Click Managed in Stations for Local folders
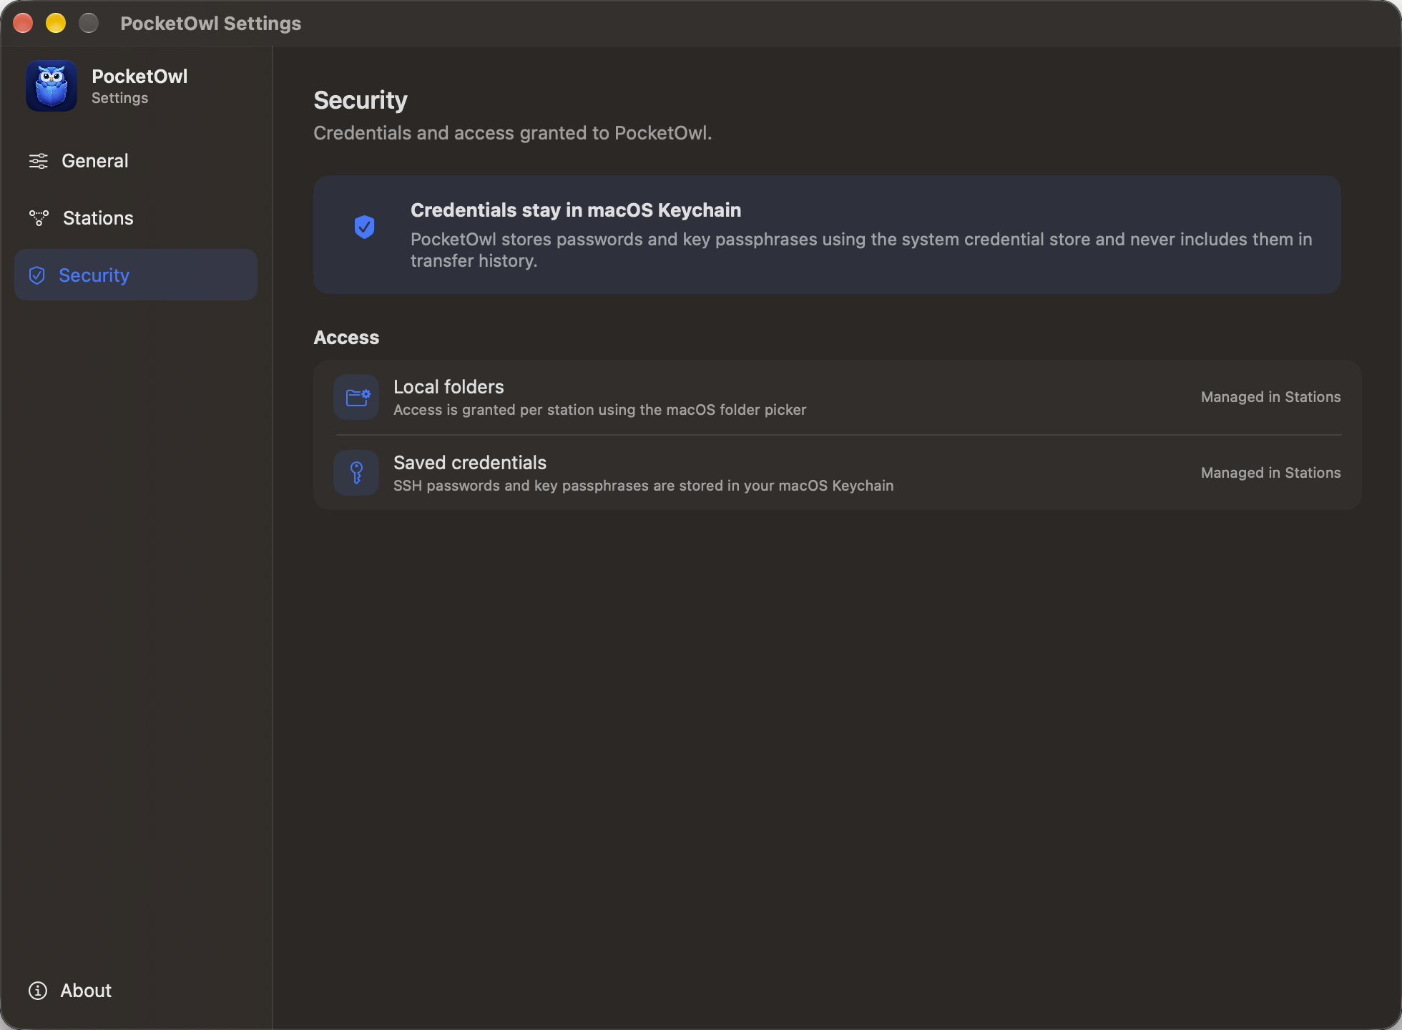The image size is (1402, 1030). (1270, 397)
